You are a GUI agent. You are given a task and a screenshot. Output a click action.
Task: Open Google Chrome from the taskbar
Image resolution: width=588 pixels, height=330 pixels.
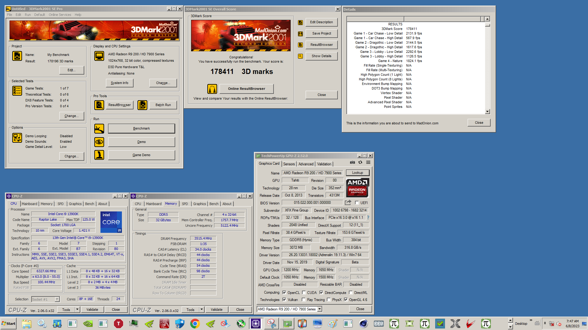point(195,324)
